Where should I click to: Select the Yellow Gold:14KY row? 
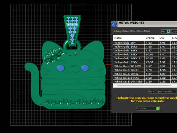[x=145, y=51]
